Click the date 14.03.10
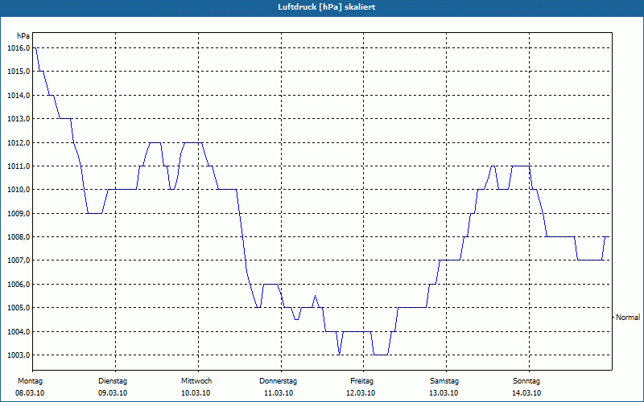This screenshot has width=644, height=402. [526, 393]
